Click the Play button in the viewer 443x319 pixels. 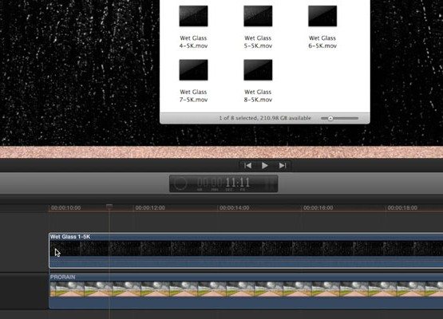click(x=265, y=166)
